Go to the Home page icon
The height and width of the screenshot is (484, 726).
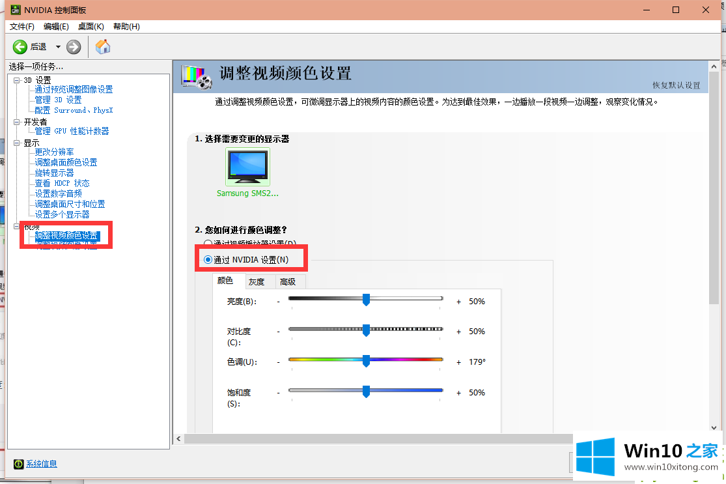click(x=103, y=46)
